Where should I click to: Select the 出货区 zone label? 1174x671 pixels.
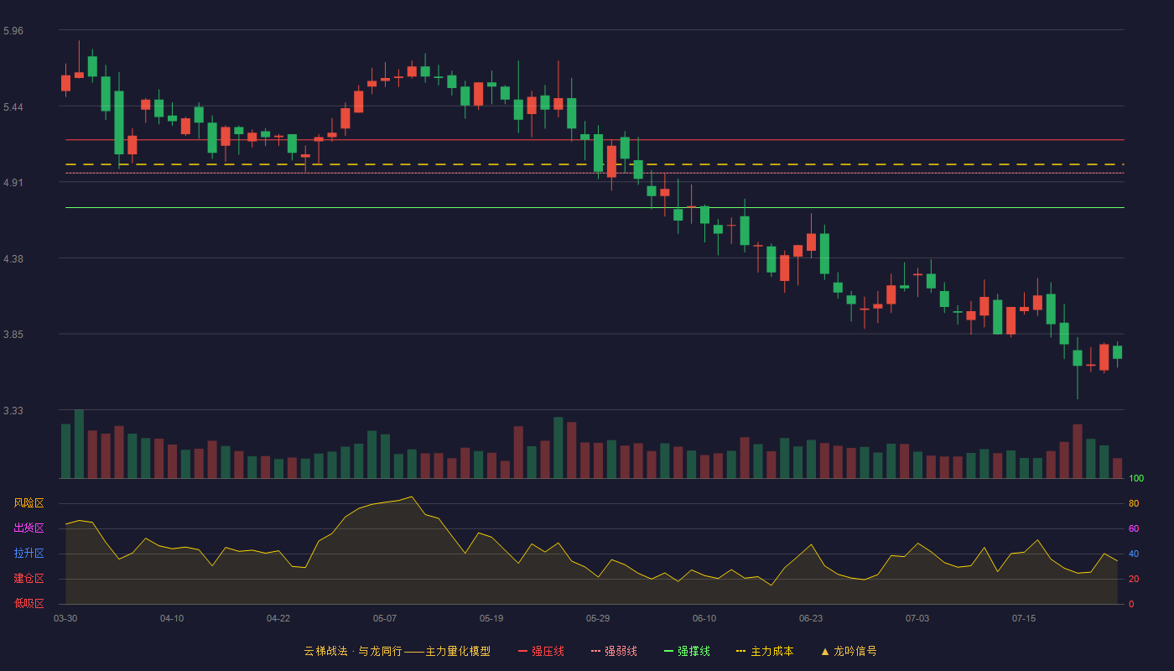click(29, 528)
